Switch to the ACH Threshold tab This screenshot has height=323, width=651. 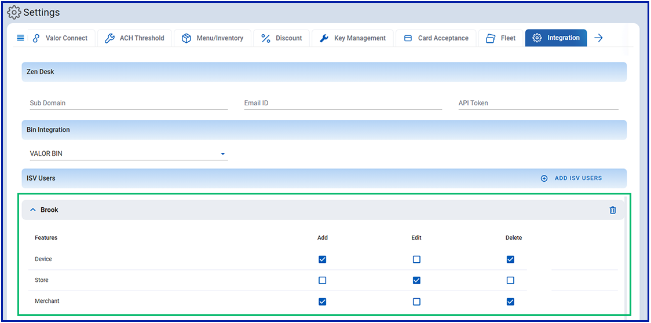(134, 38)
